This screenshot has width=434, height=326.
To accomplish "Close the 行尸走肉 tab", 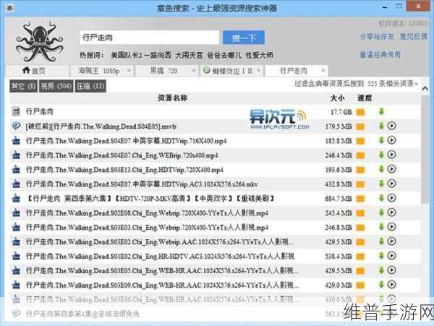I will click(x=323, y=70).
